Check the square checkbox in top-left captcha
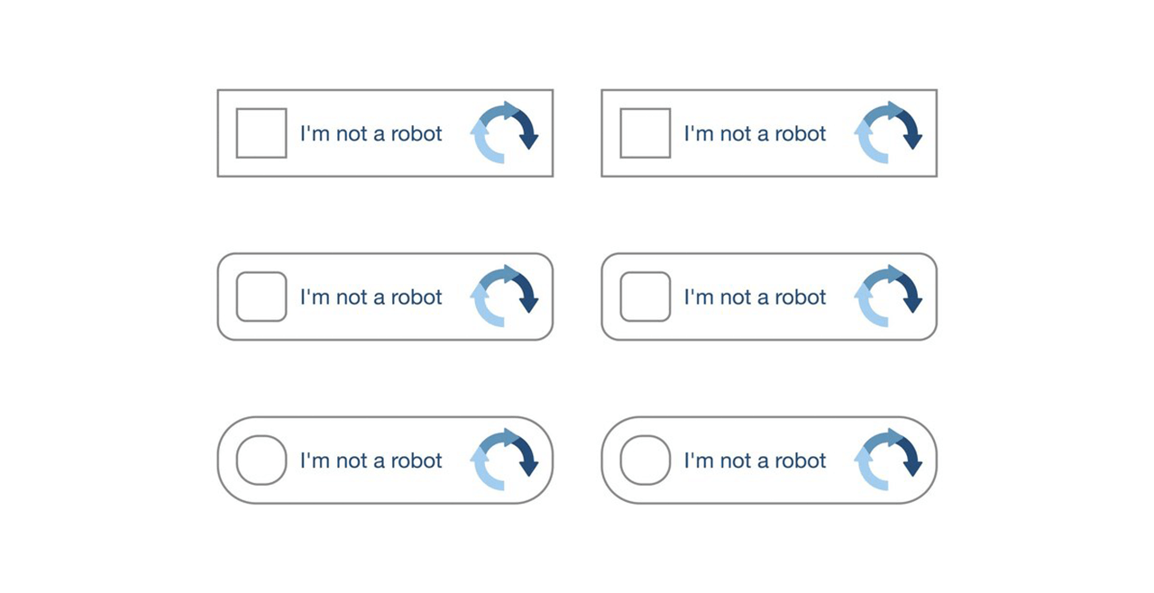Screen dimensions: 1154x593 pyautogui.click(x=261, y=133)
